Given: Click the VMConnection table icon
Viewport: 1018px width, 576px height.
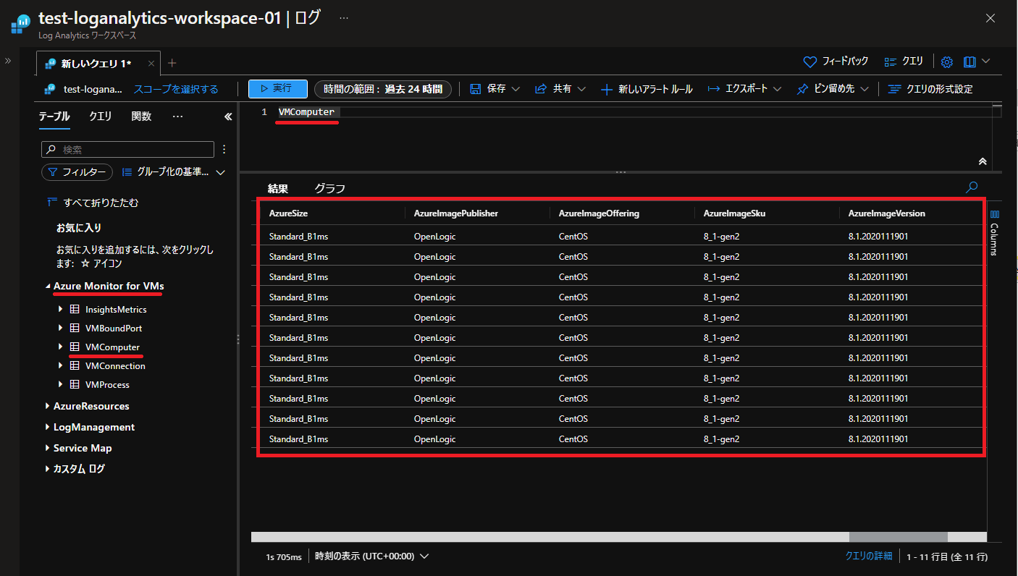Looking at the screenshot, I should [x=75, y=365].
